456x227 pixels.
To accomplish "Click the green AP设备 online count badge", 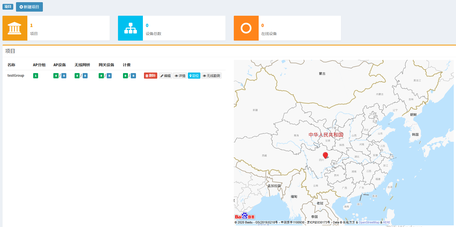I will point(56,76).
